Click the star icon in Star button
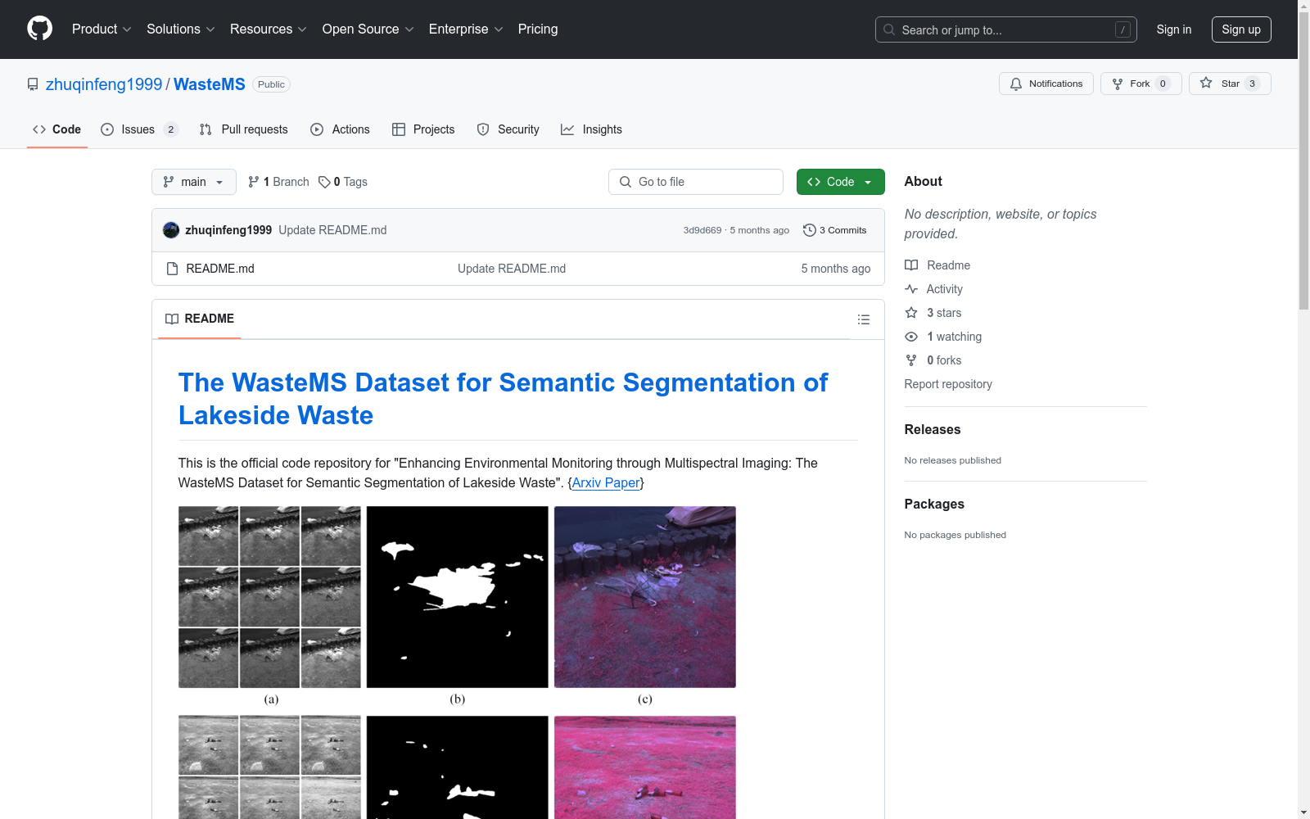The image size is (1310, 819). point(1206,83)
